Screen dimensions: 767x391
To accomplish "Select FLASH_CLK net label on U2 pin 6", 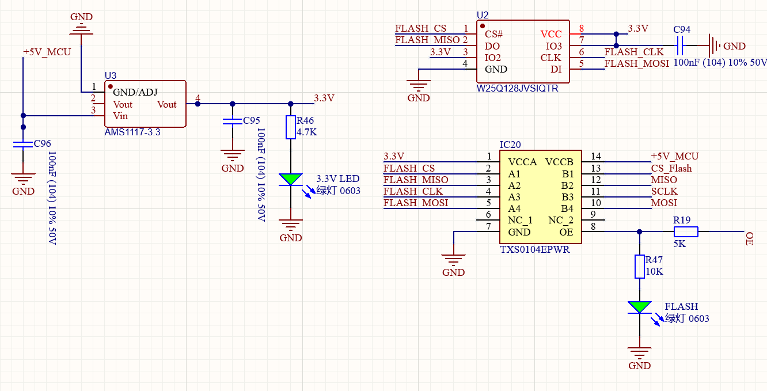I will pyautogui.click(x=634, y=52).
